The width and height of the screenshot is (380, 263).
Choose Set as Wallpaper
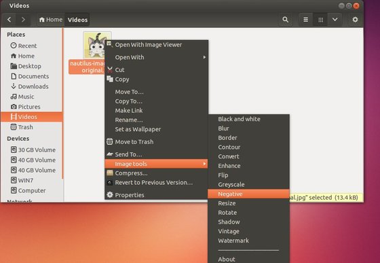tap(156, 129)
